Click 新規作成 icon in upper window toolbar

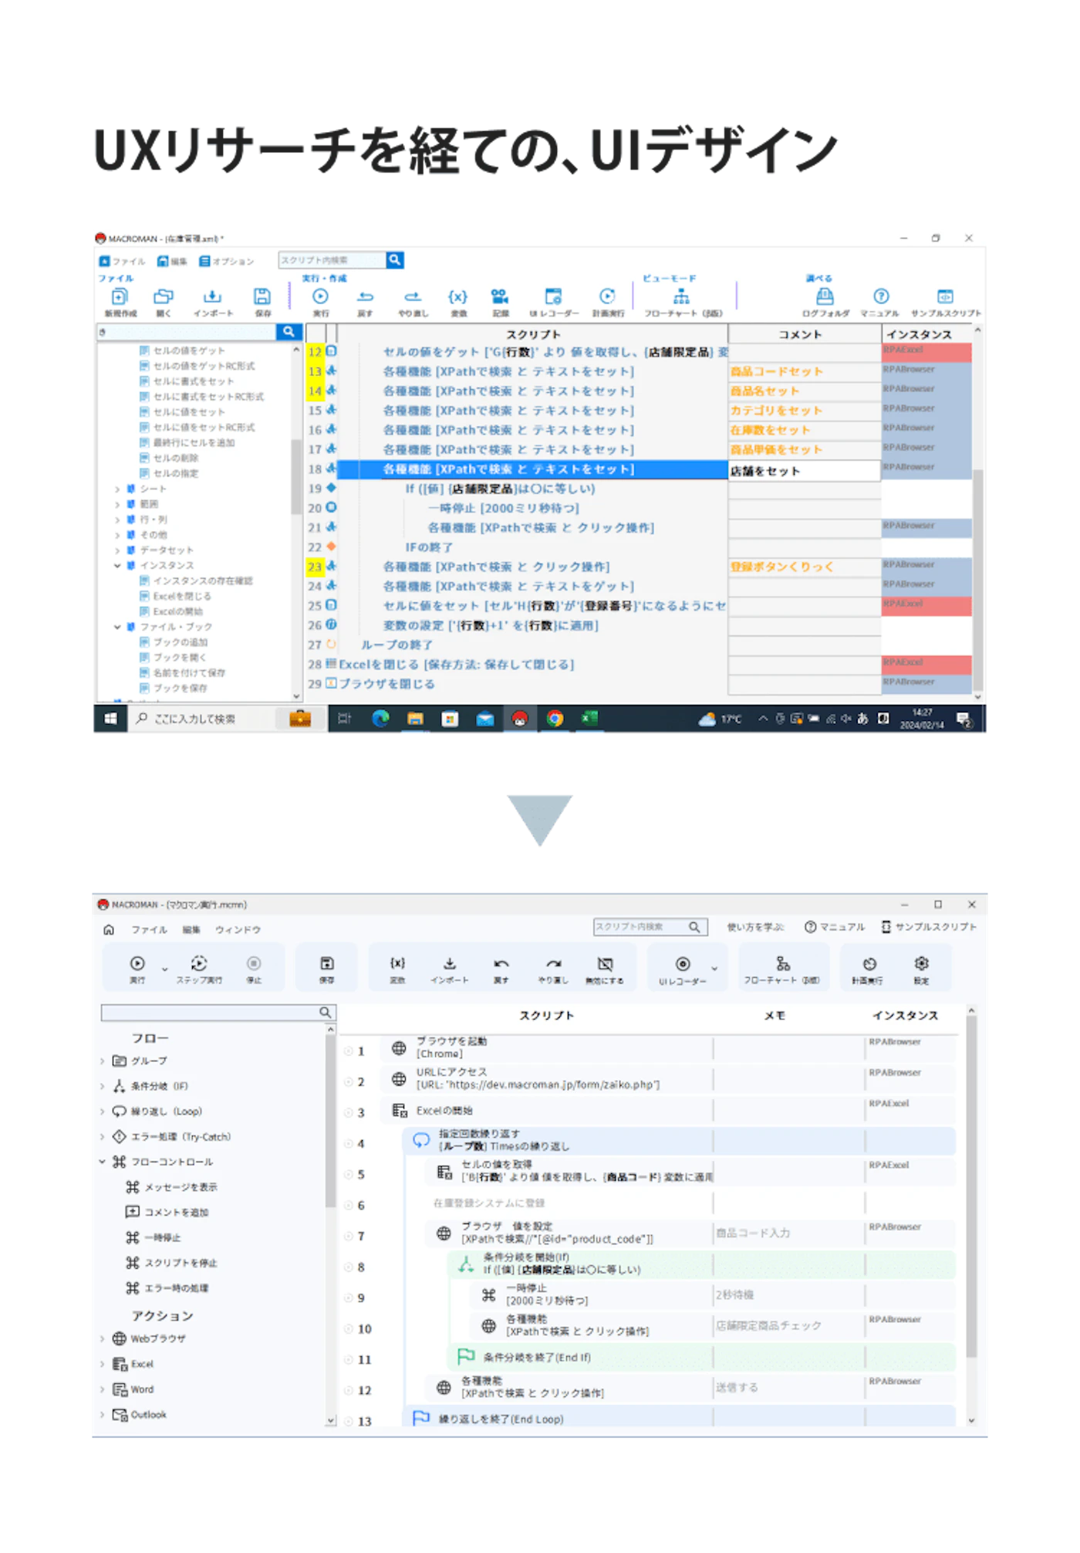[x=120, y=296]
